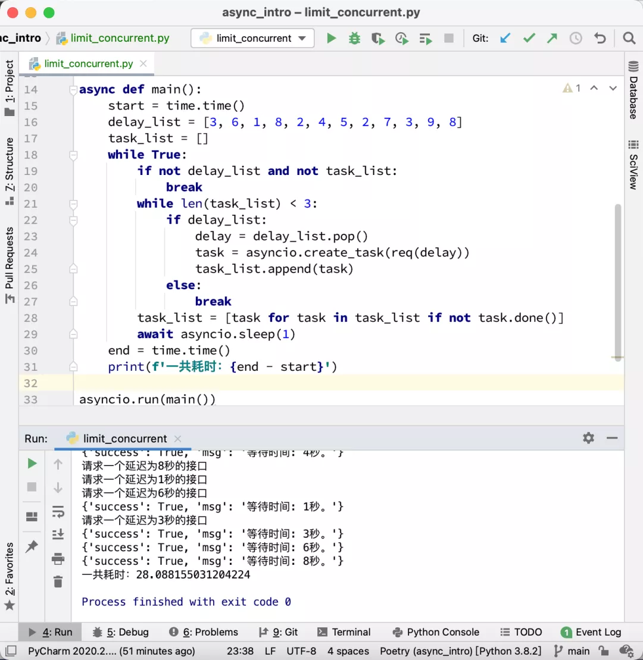
Task: Open the limit_concurrent run configuration dropdown
Action: point(252,39)
